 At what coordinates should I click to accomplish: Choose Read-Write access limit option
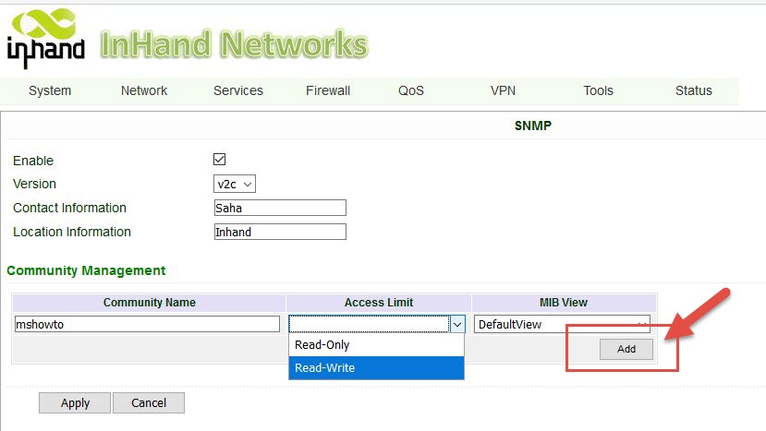coord(376,367)
